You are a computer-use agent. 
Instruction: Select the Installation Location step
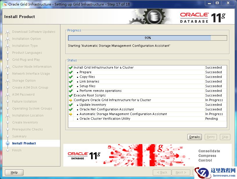coord(28,115)
